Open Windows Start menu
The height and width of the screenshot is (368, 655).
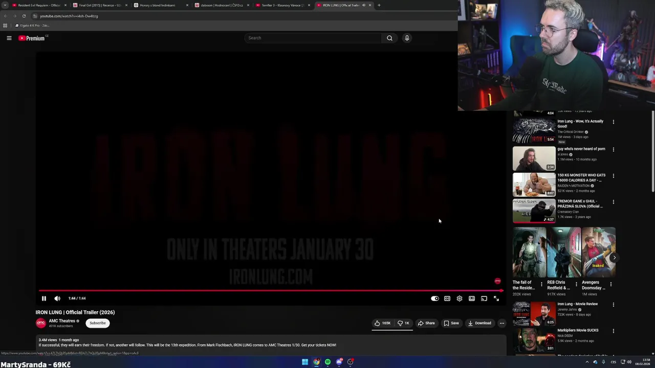(305, 362)
